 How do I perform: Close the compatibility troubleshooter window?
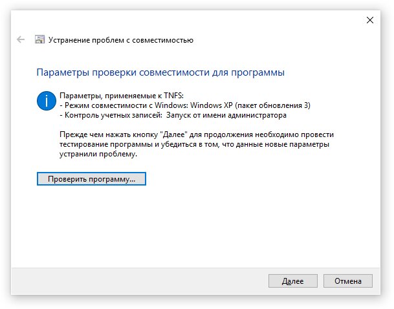[370, 20]
